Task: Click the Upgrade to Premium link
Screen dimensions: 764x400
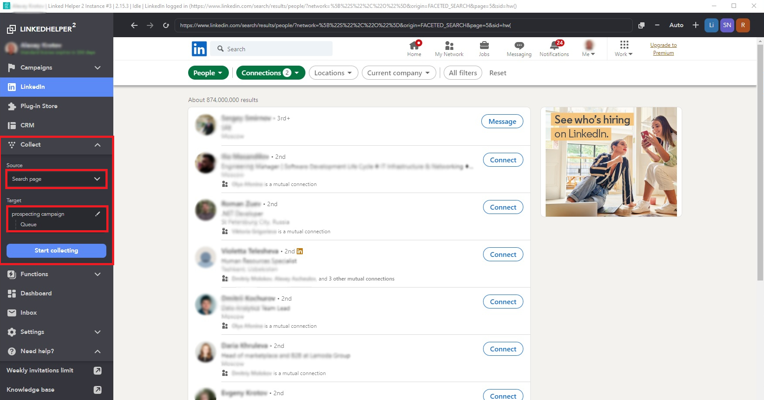Action: (x=663, y=49)
